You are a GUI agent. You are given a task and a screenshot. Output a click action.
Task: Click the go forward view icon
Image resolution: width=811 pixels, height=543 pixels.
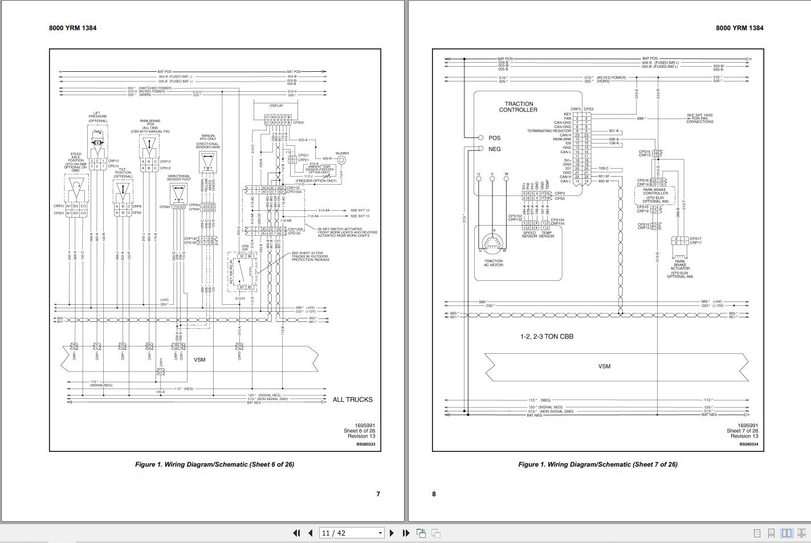(435, 533)
